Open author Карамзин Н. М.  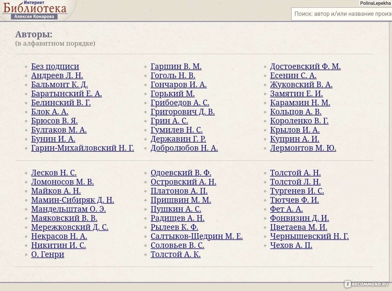click(x=300, y=103)
